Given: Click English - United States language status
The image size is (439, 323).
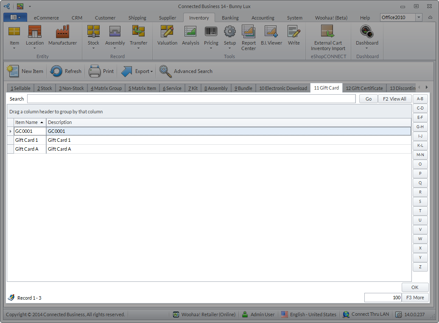Looking at the screenshot, I should (308, 315).
